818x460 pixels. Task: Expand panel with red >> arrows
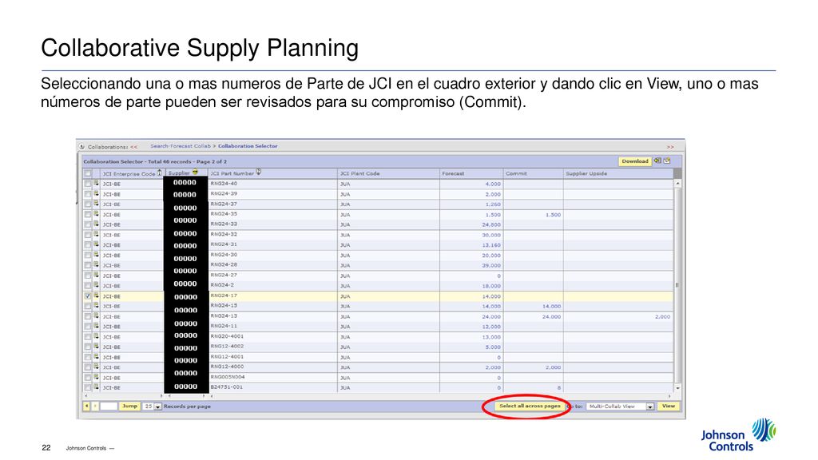670,147
